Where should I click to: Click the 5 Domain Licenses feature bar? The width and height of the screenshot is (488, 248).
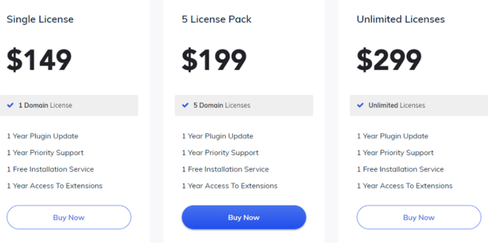[x=244, y=105]
